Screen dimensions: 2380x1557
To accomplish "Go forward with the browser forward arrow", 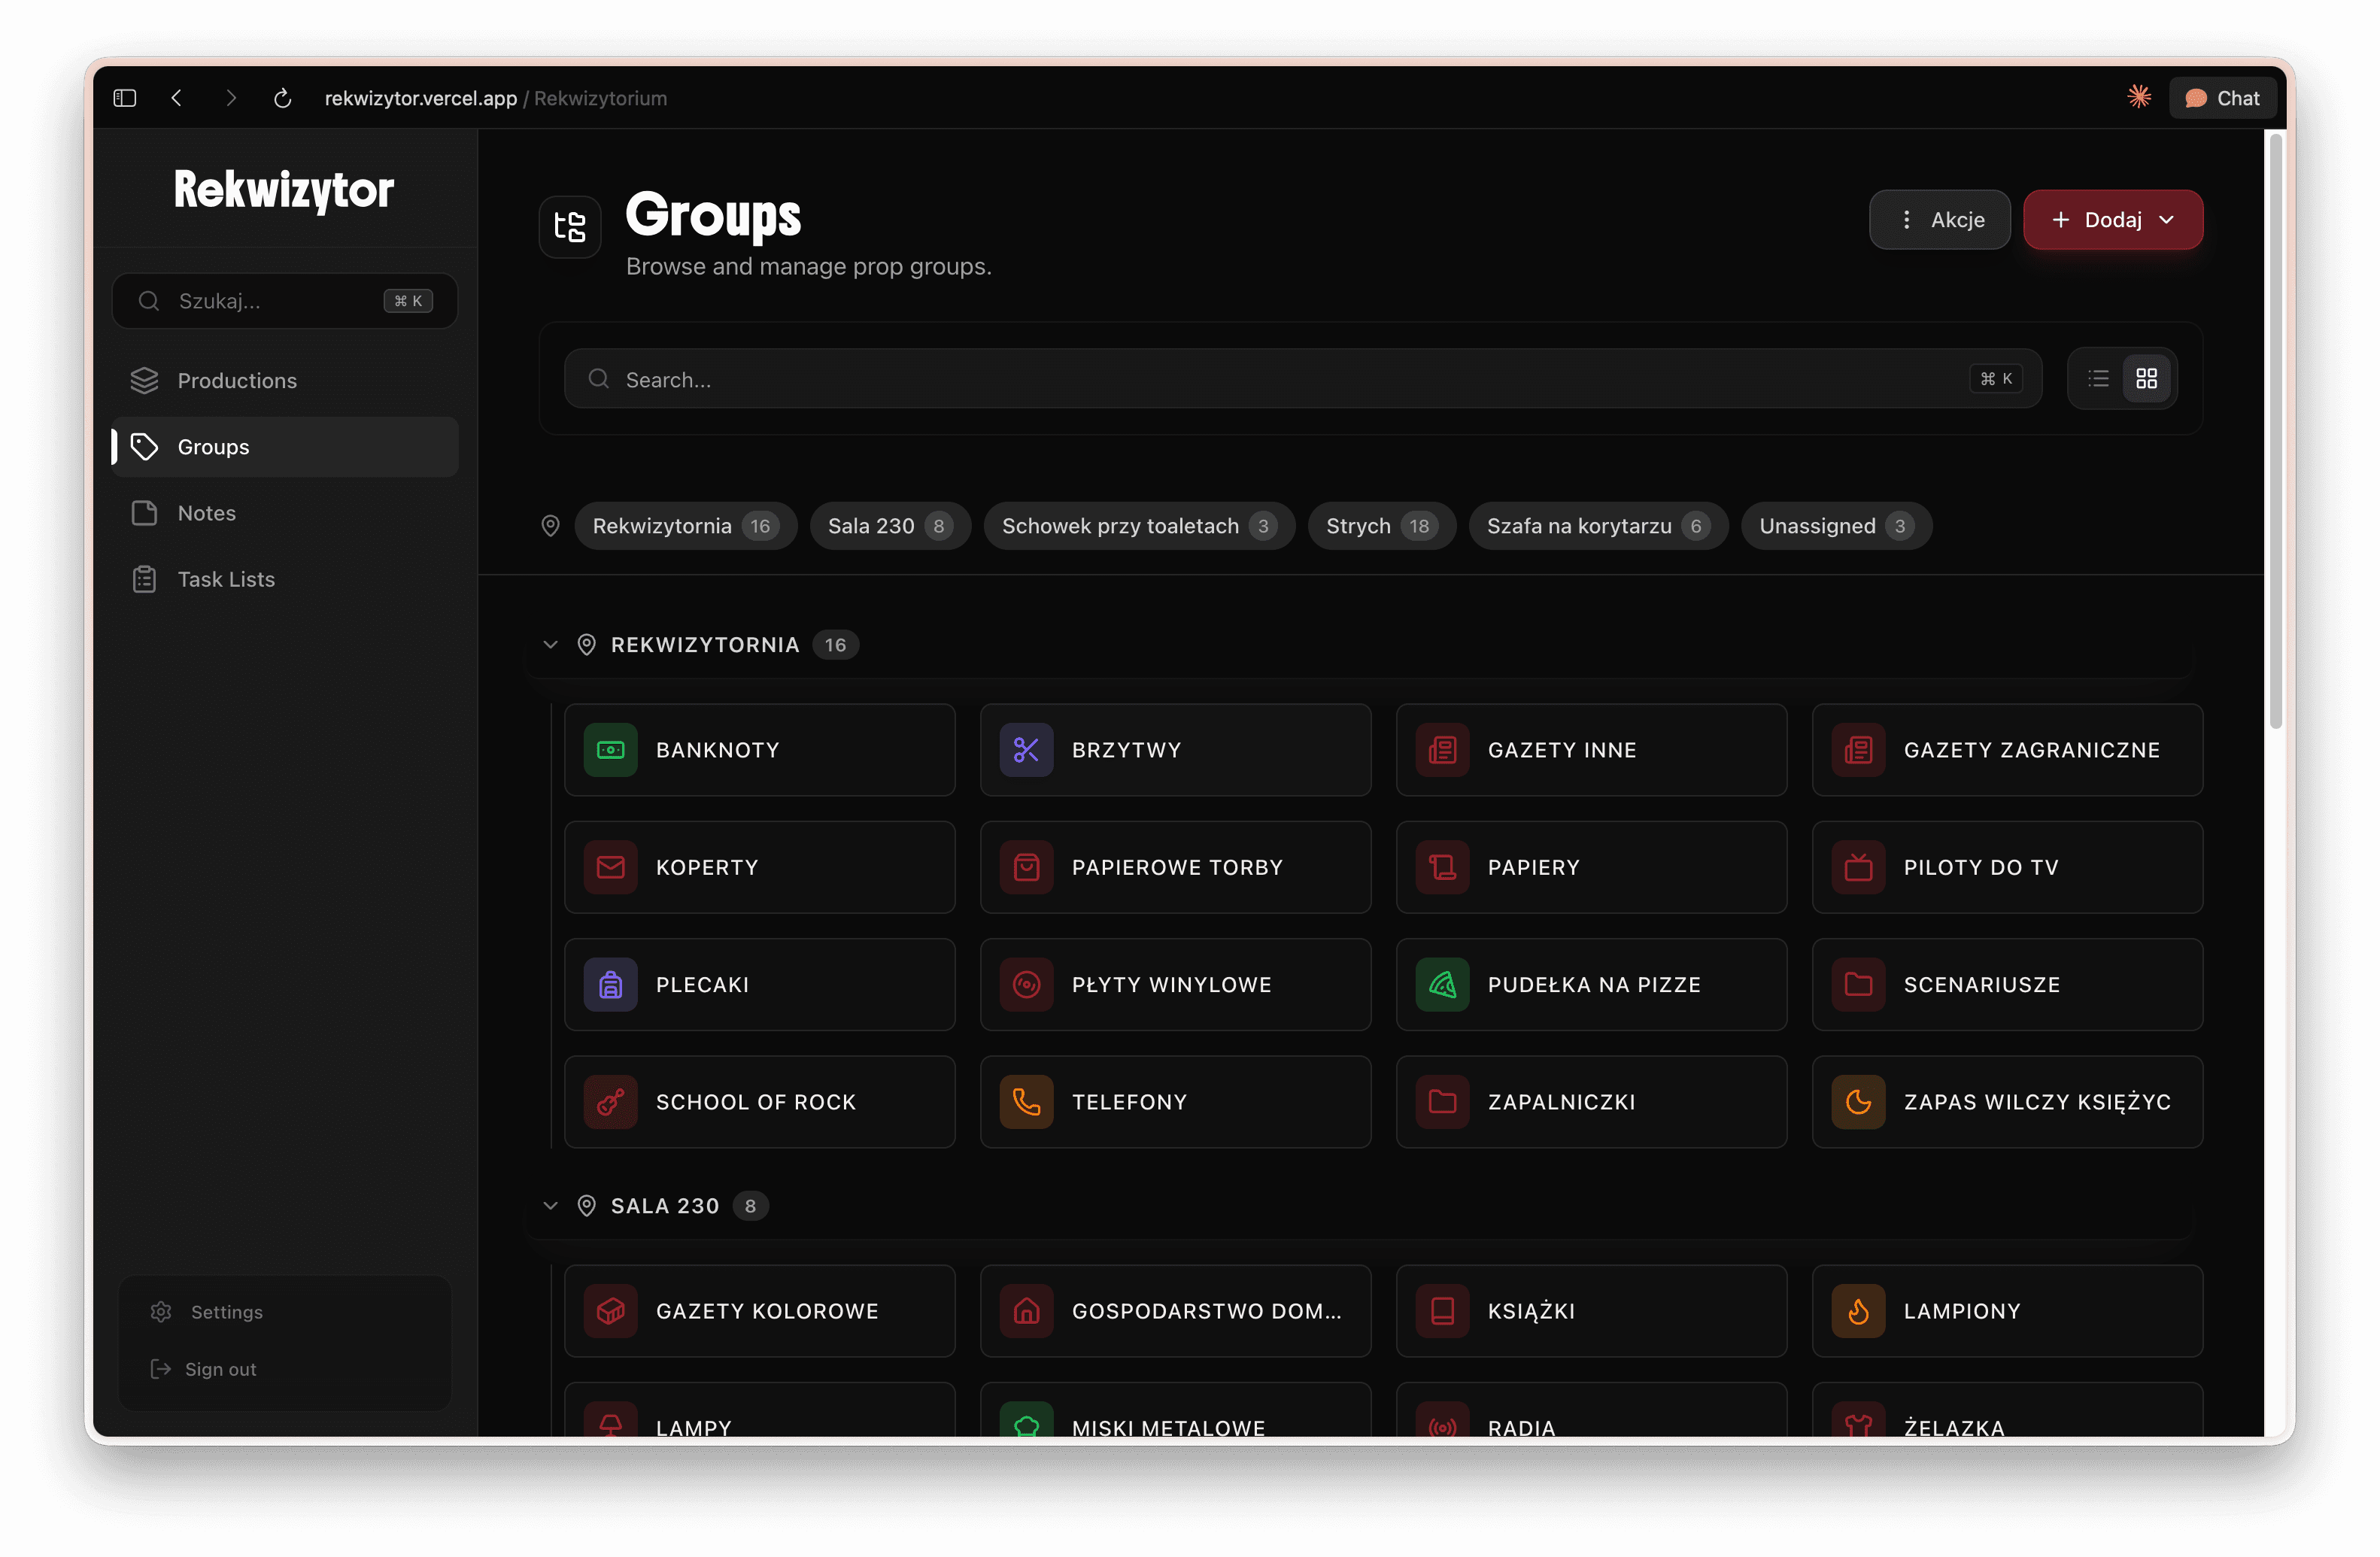I will pos(231,98).
